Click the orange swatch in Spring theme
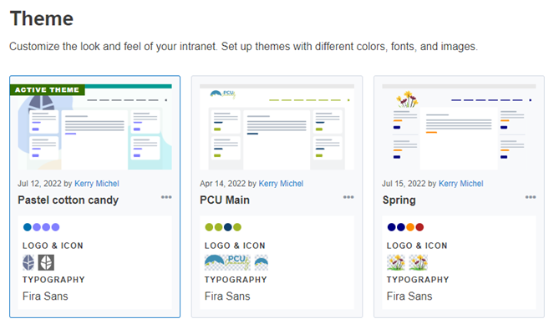The width and height of the screenshot is (554, 324). (x=410, y=227)
